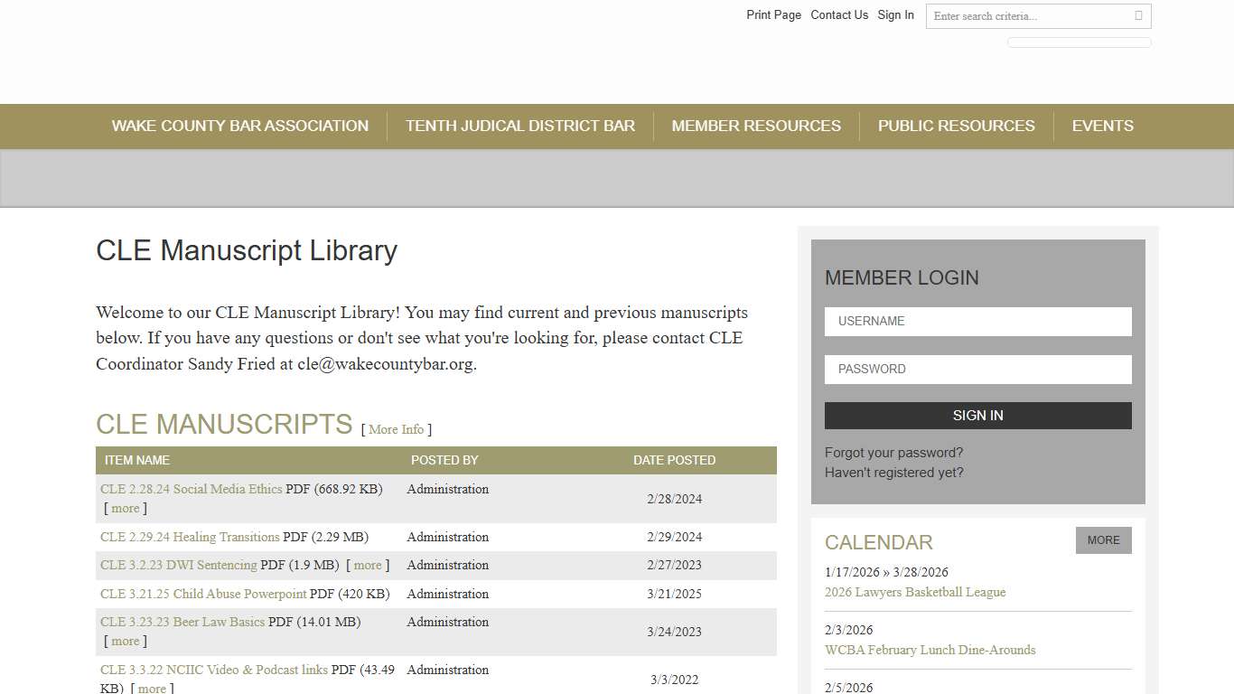1234x694 pixels.
Task: Click the search magnifier icon
Action: tap(1139, 16)
